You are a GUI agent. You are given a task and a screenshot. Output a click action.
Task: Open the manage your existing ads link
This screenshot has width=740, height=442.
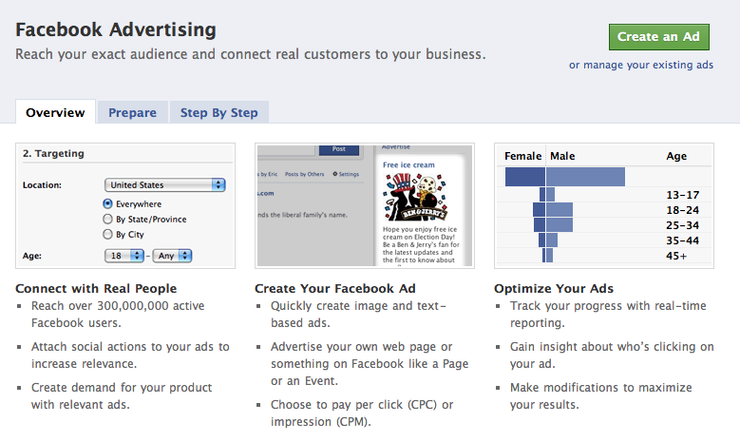640,66
